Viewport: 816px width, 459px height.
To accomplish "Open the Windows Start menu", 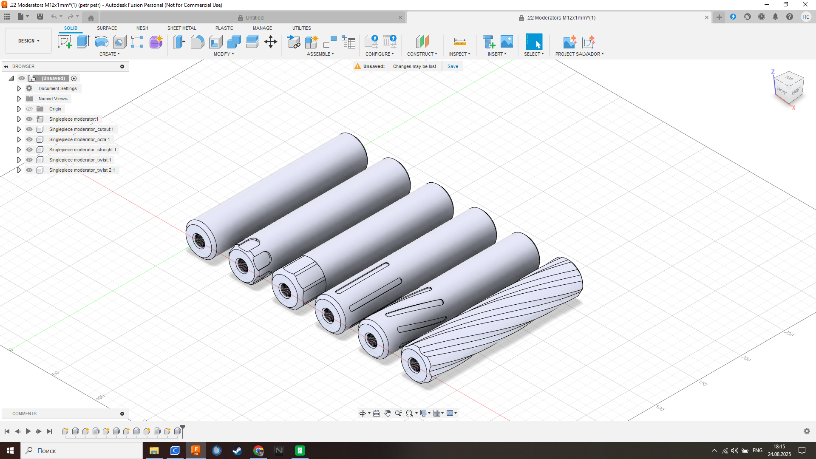I will click(x=10, y=450).
